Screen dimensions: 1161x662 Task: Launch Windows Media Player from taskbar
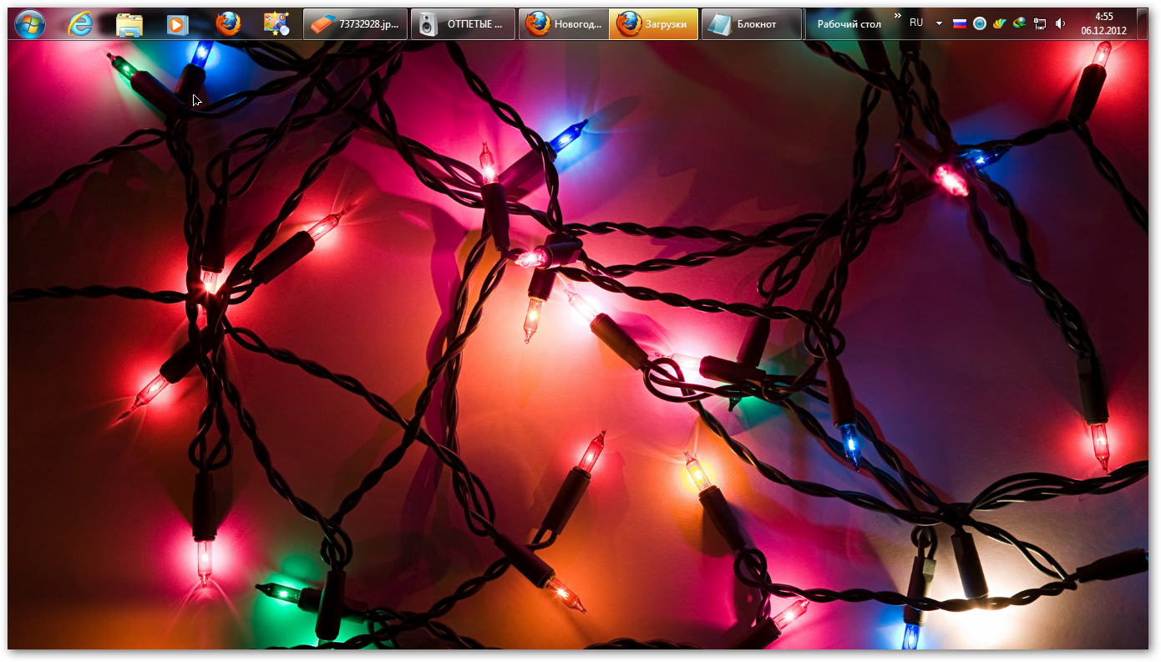click(x=176, y=24)
